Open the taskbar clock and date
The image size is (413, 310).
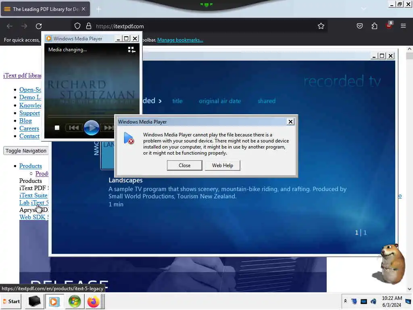point(392,302)
